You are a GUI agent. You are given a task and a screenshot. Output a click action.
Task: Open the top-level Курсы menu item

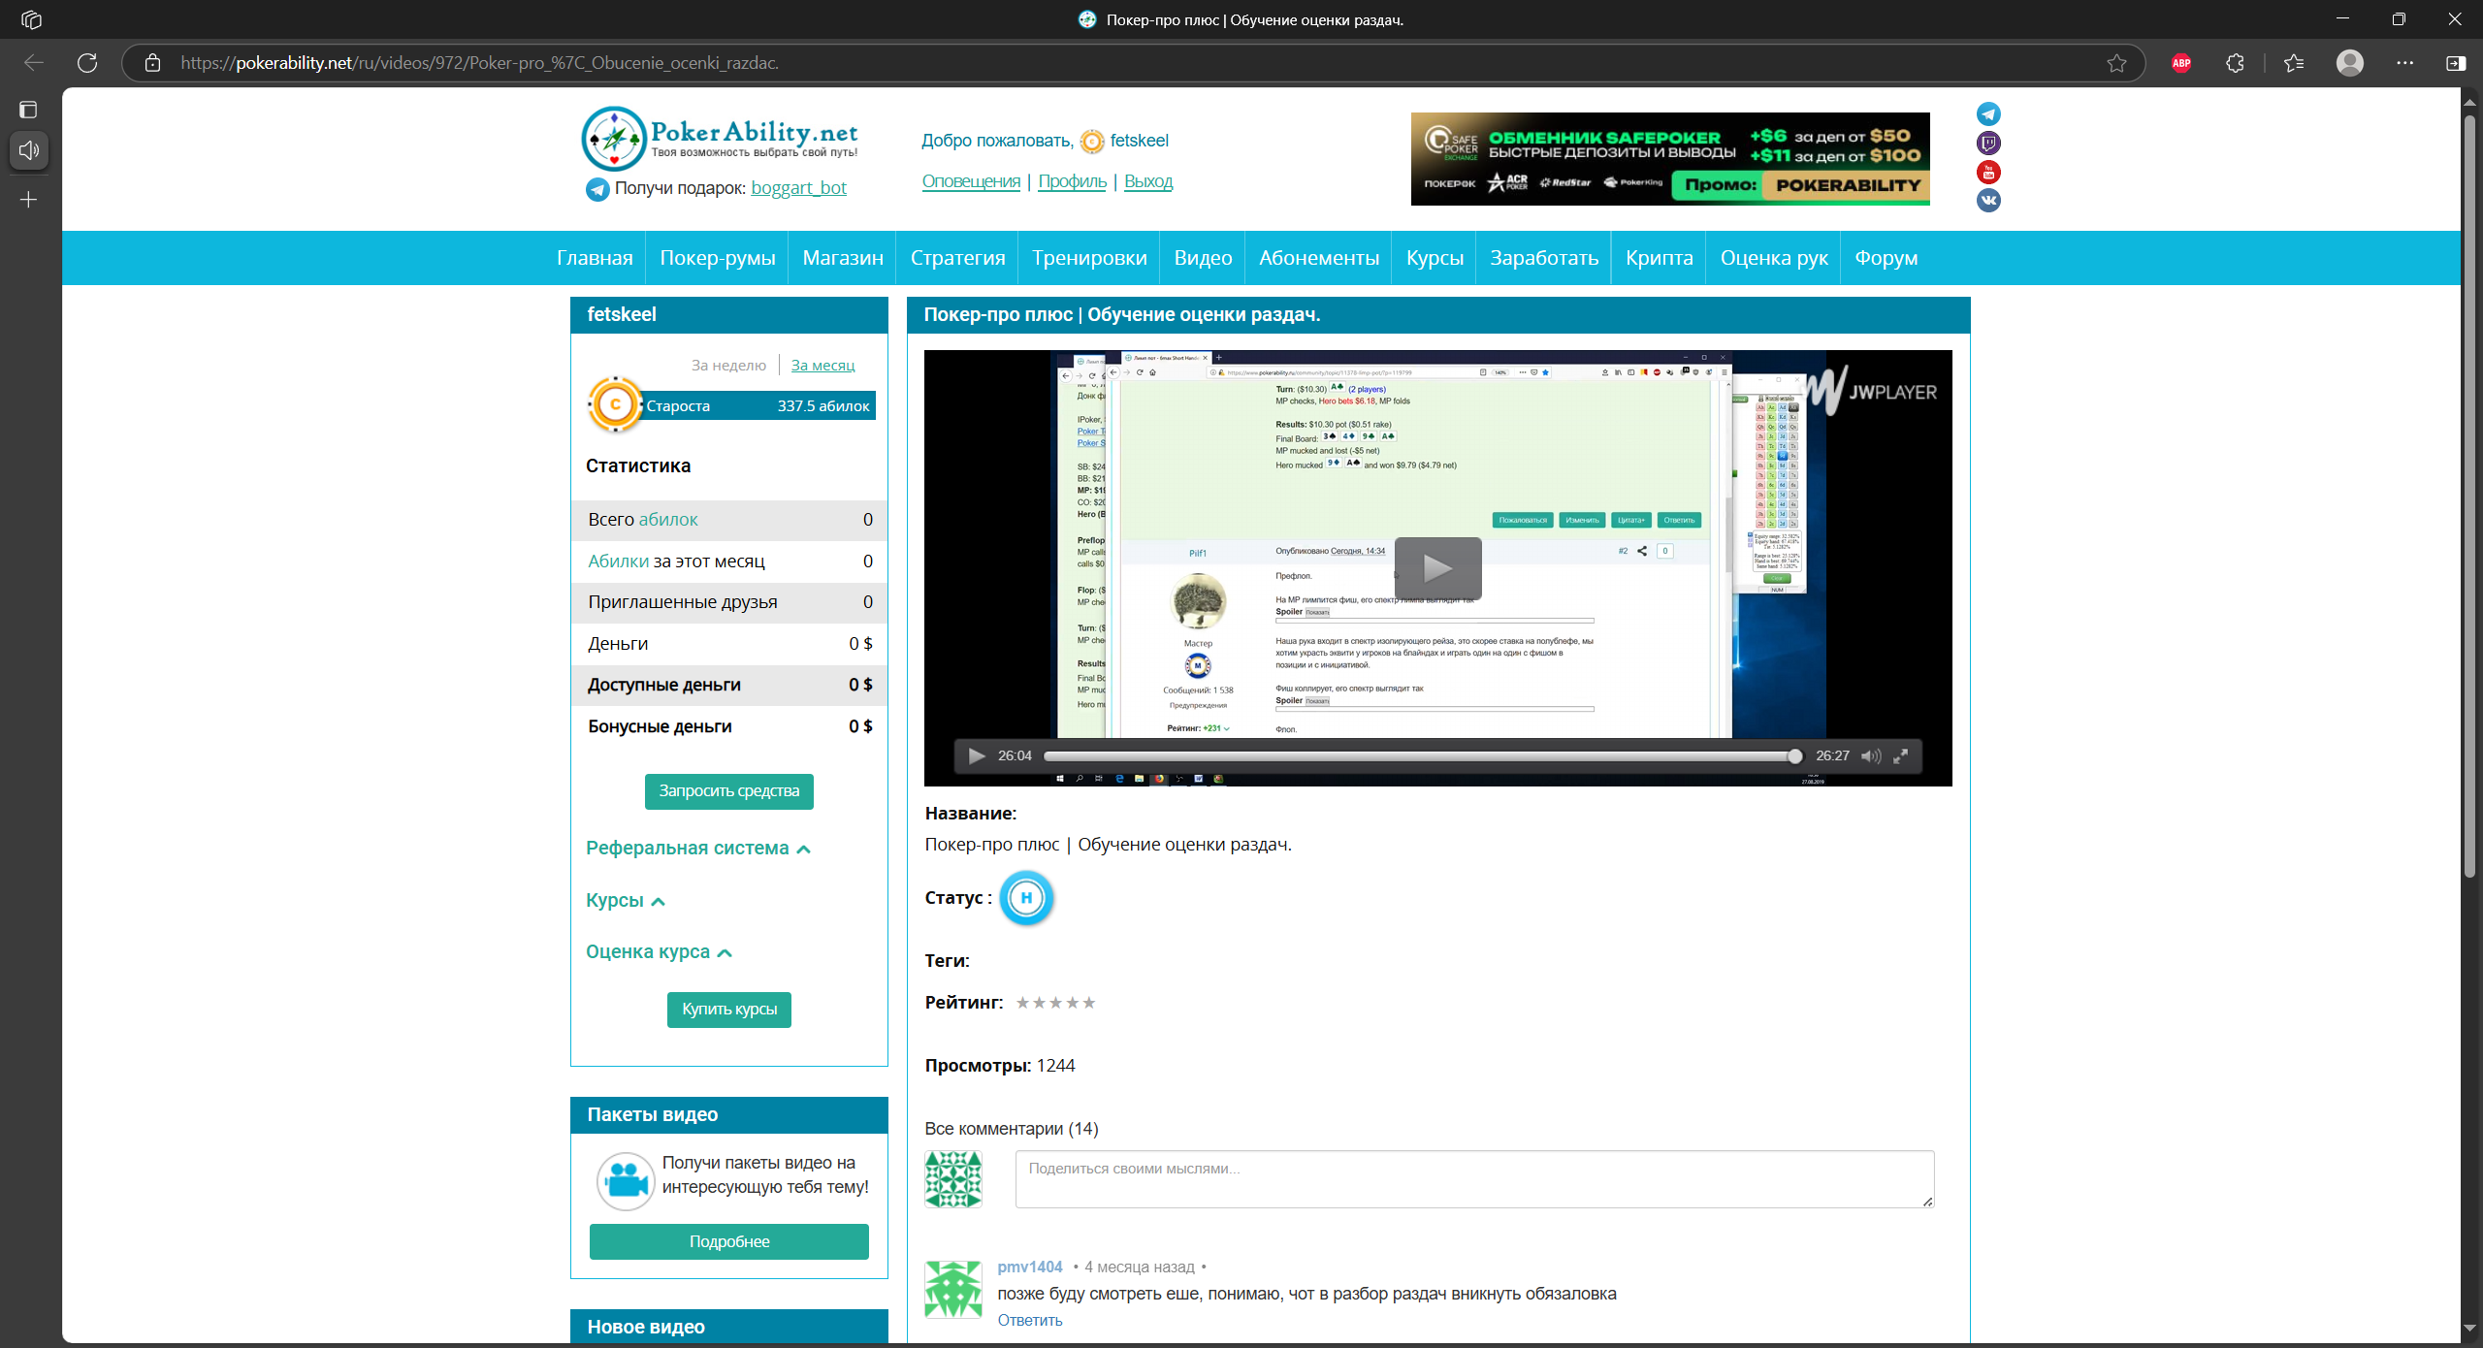click(x=1435, y=258)
